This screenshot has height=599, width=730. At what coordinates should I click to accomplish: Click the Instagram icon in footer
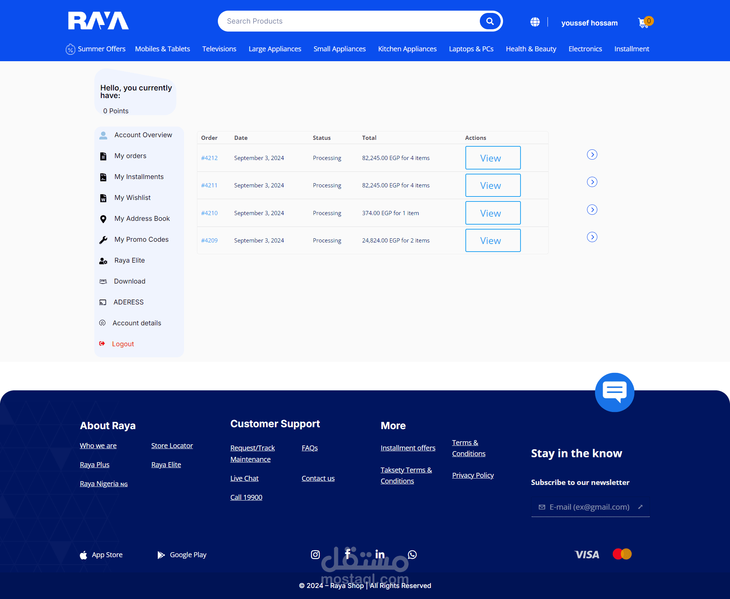click(x=315, y=555)
